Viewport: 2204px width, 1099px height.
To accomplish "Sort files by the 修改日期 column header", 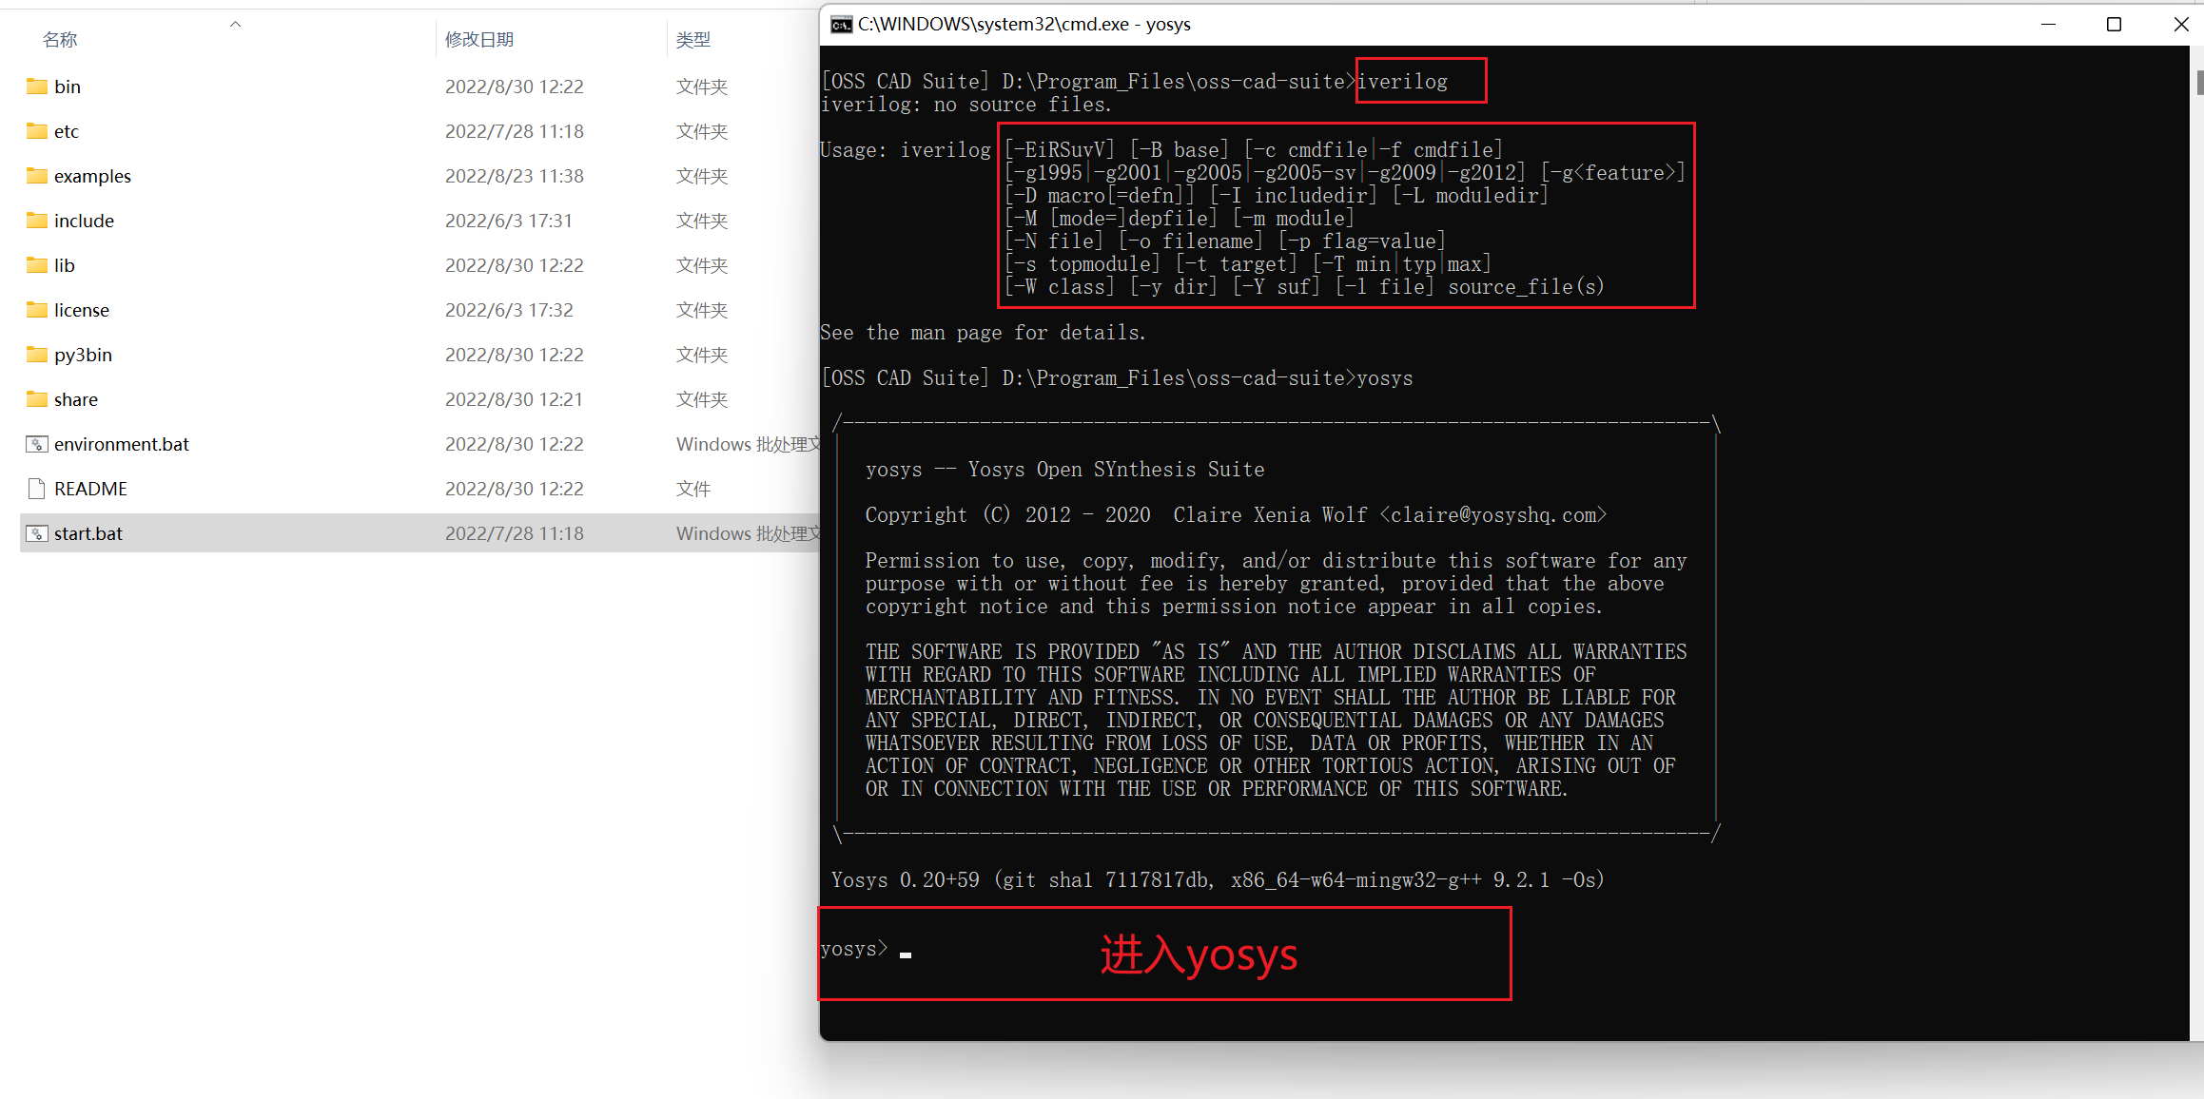I will click(479, 39).
